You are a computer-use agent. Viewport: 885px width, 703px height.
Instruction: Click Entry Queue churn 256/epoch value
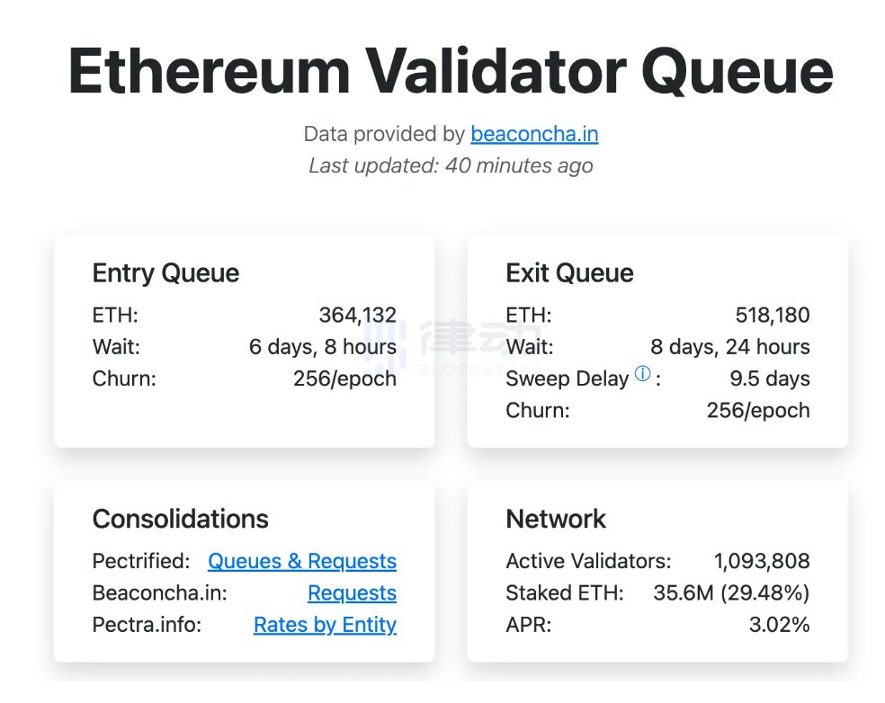[x=344, y=378]
